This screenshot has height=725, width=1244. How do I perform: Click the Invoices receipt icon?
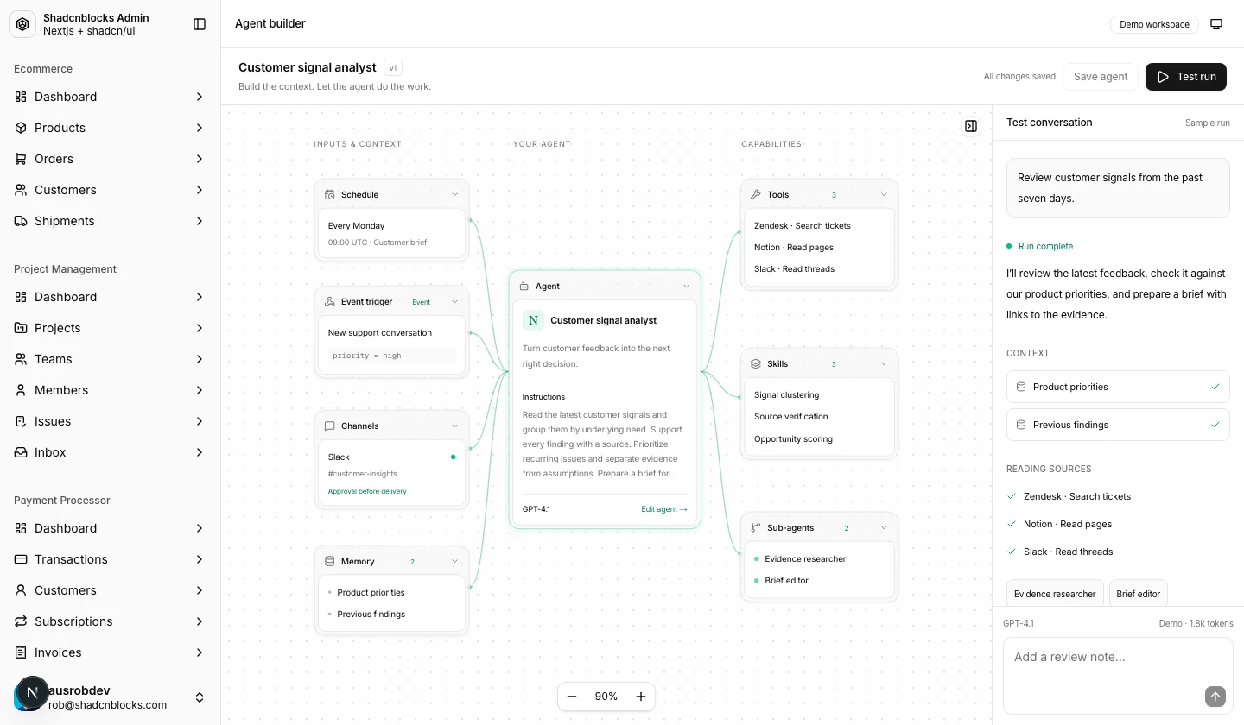tap(21, 652)
